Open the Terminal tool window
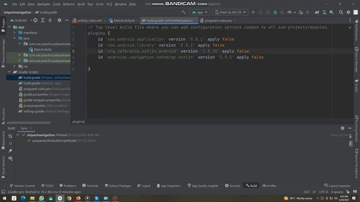The width and height of the screenshot is (360, 202). click(90, 186)
